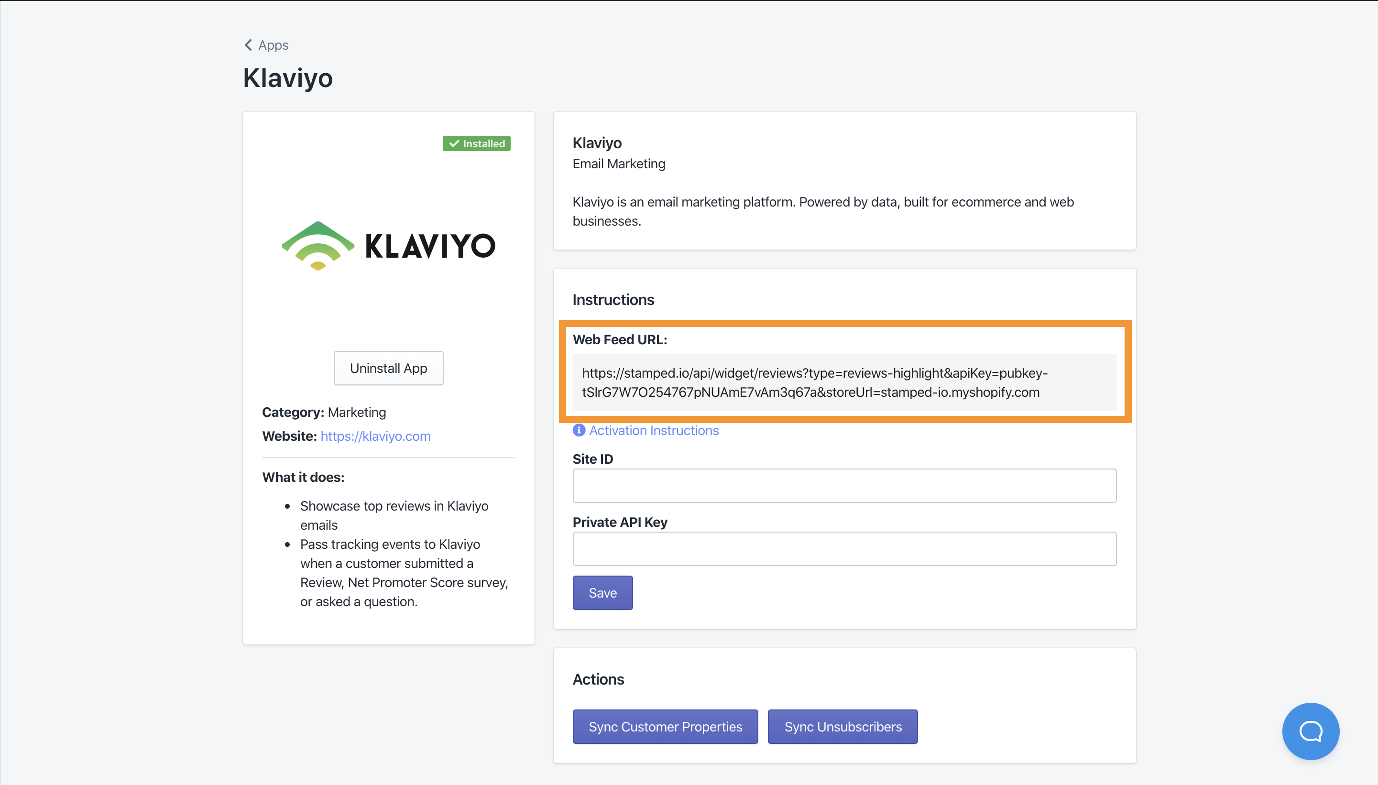Viewport: 1378px width, 785px height.
Task: Focus the Private API Key field
Action: [x=844, y=549]
